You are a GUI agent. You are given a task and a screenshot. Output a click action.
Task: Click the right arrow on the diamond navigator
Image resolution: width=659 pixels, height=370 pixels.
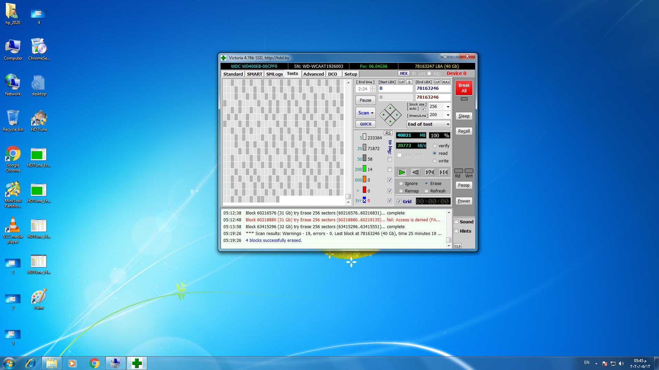[x=397, y=115]
